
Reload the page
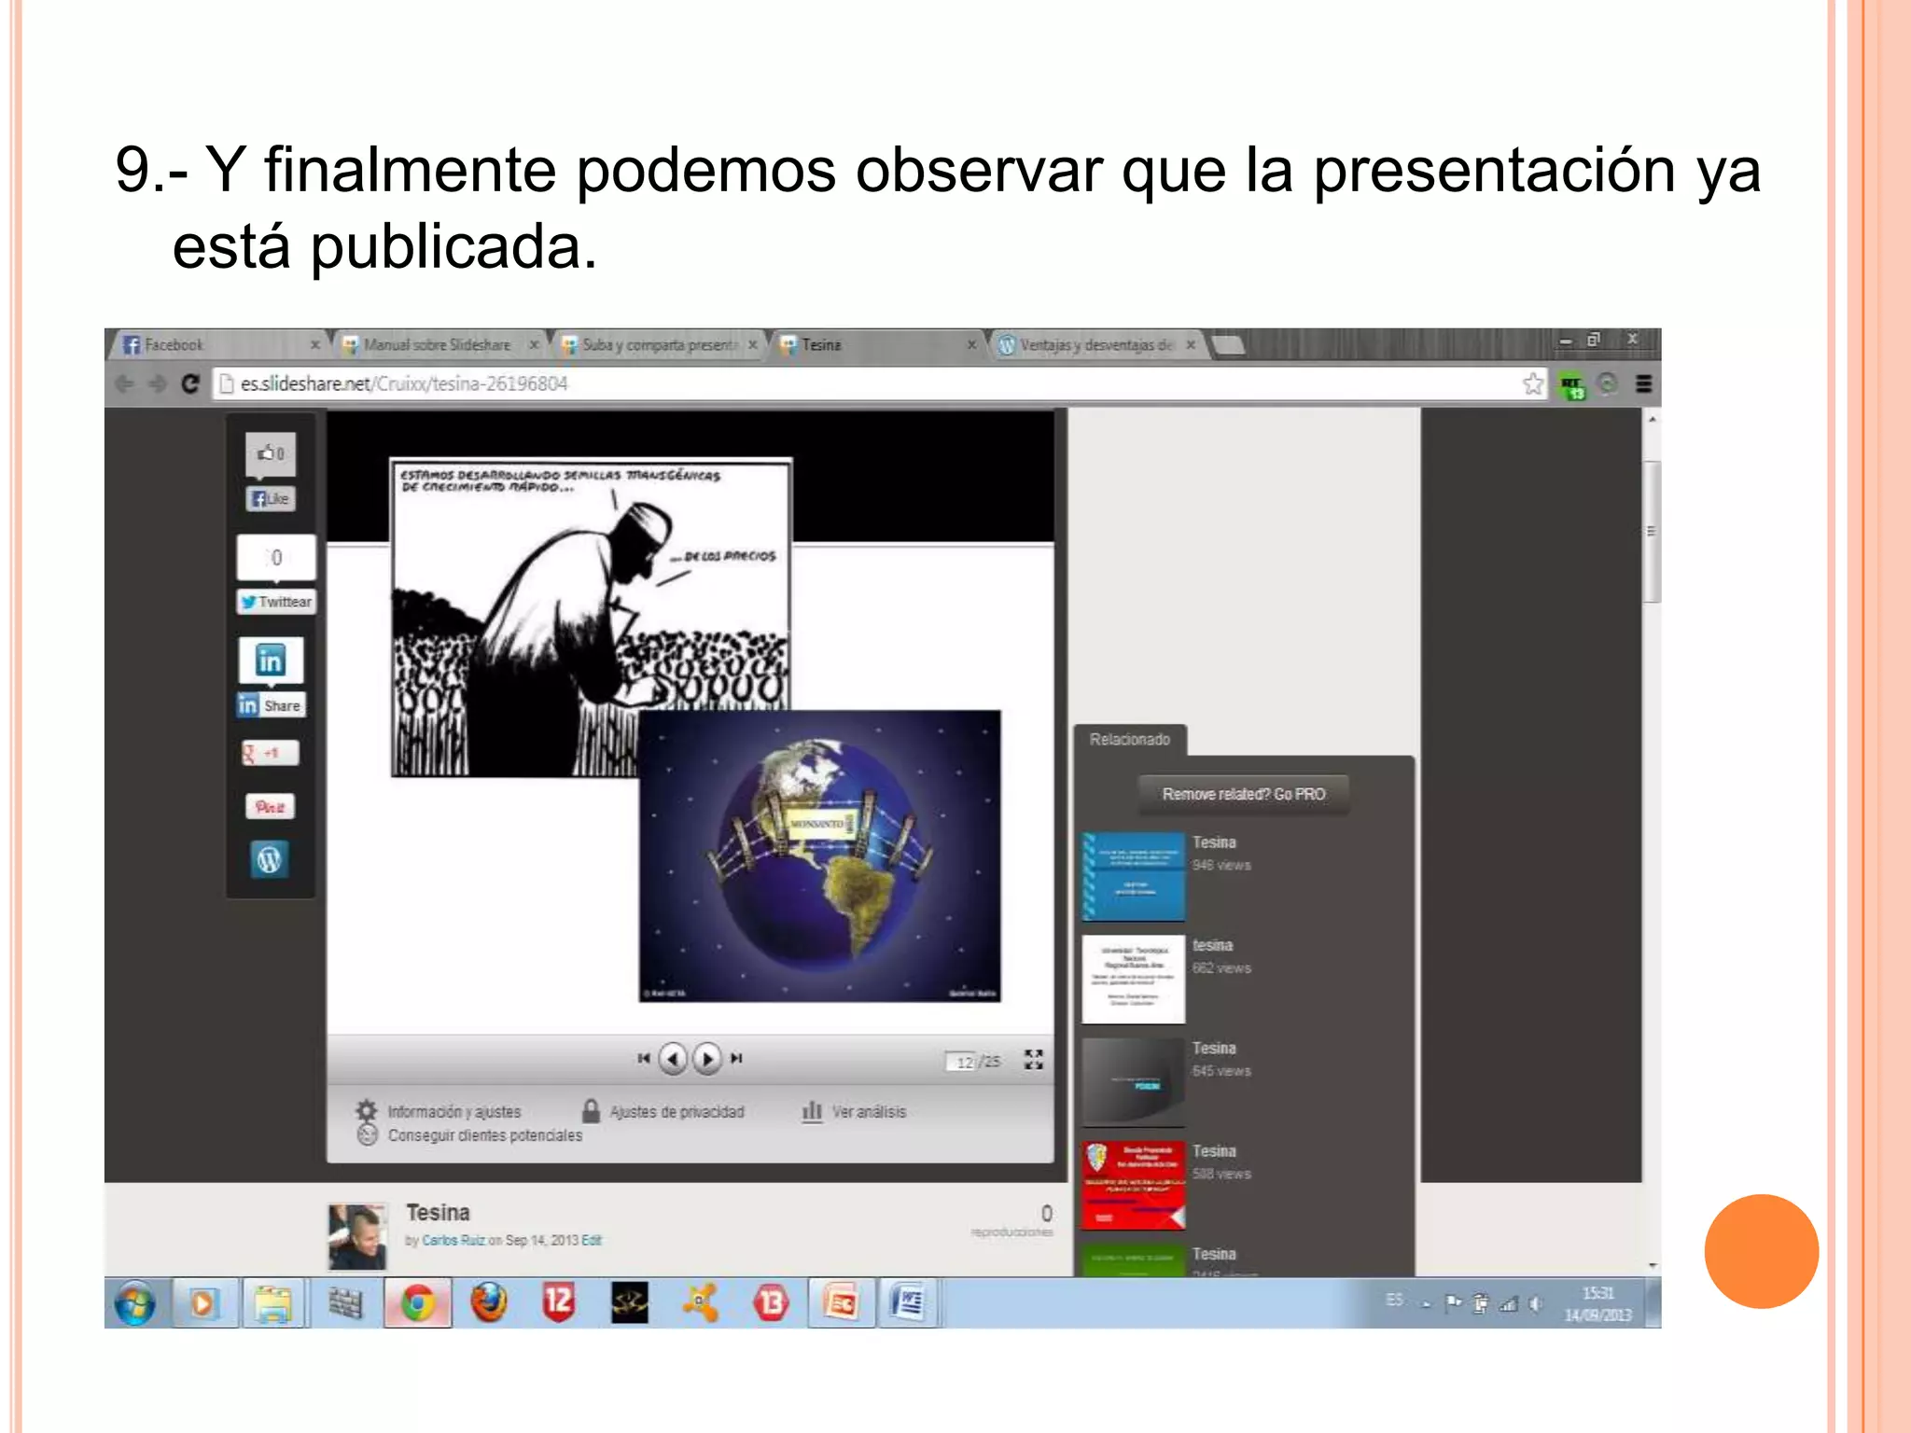[x=190, y=383]
